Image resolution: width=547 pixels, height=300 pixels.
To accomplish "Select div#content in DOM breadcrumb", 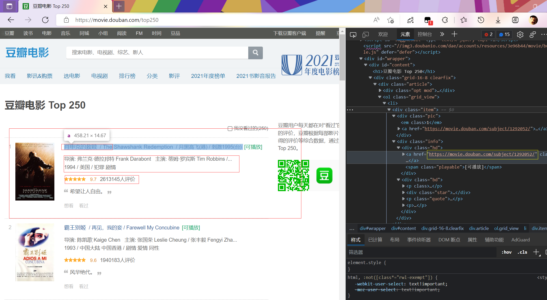I will pos(403,228).
